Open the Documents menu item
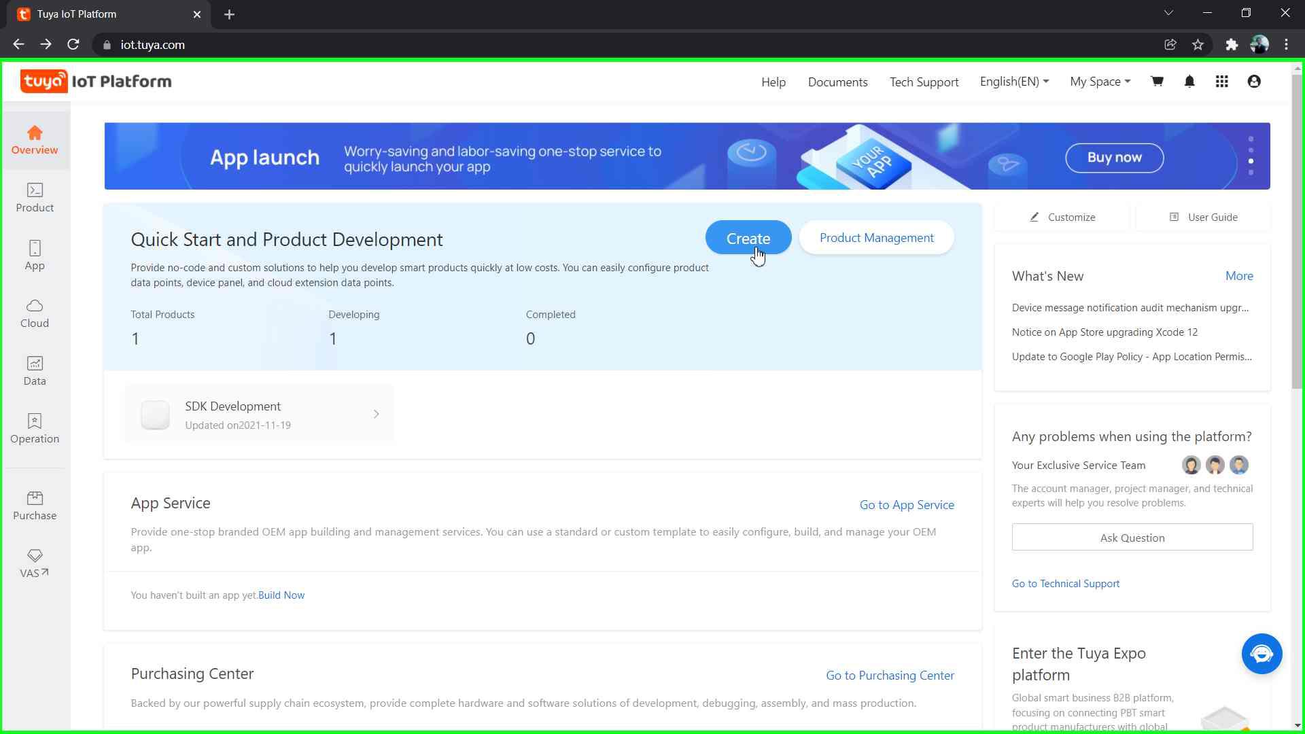The height and width of the screenshot is (734, 1305). coord(837,82)
